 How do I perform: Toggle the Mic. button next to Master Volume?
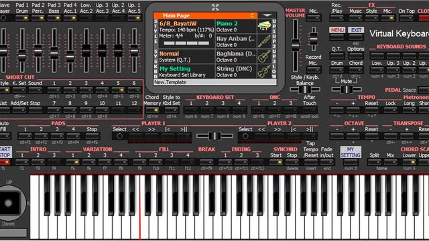[314, 18]
